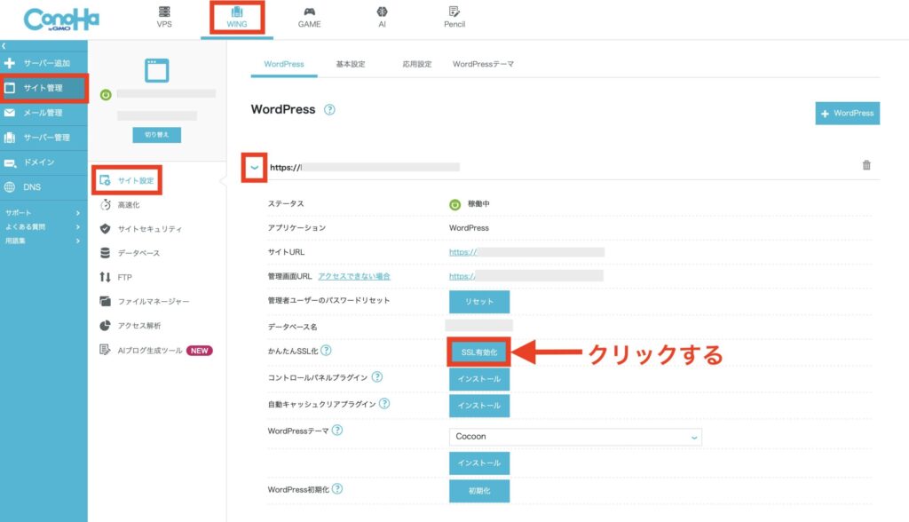Click the リセット password button
Viewport: 909px width, 522px height.
pyautogui.click(x=479, y=302)
